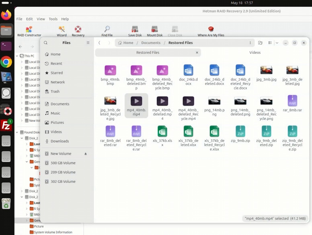Image resolution: width=312 pixels, height=235 pixels.
Task: Select zip_9mb_deleted_Recycle.zip file
Action: click(292, 138)
